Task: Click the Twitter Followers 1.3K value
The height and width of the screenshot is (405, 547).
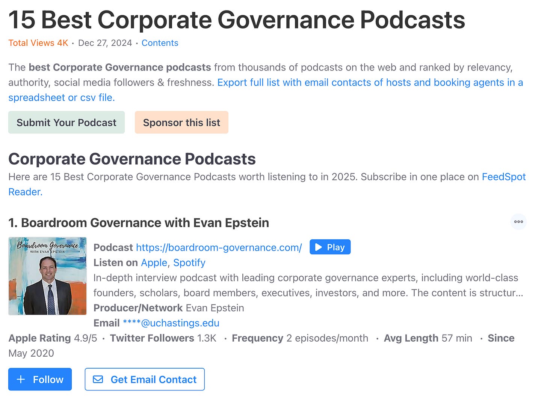Action: (x=163, y=338)
